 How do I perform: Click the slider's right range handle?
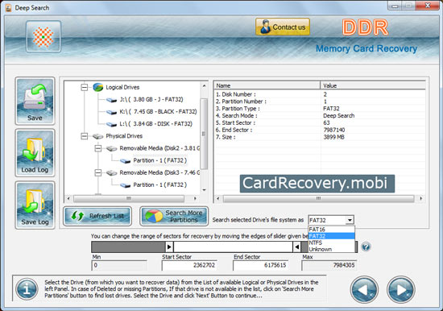[296, 247]
